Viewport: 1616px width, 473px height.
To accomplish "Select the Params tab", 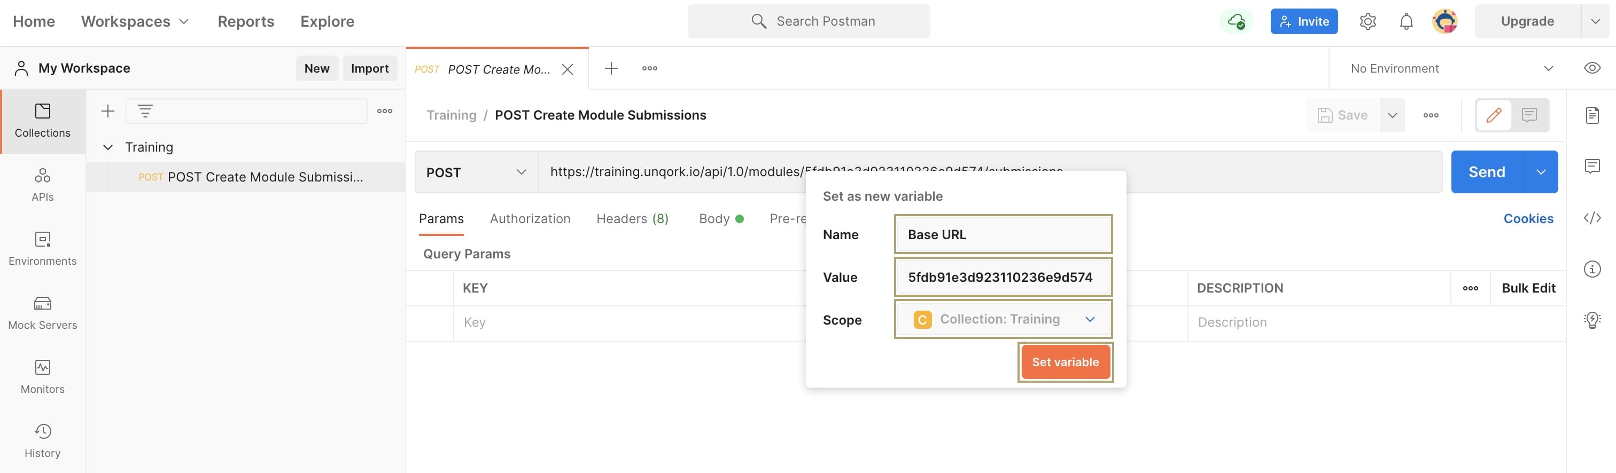I will tap(441, 219).
